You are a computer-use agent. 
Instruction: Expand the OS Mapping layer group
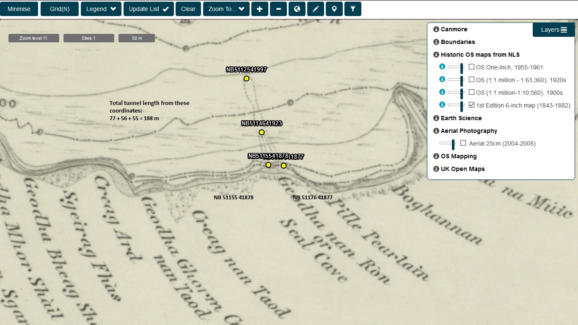(458, 156)
